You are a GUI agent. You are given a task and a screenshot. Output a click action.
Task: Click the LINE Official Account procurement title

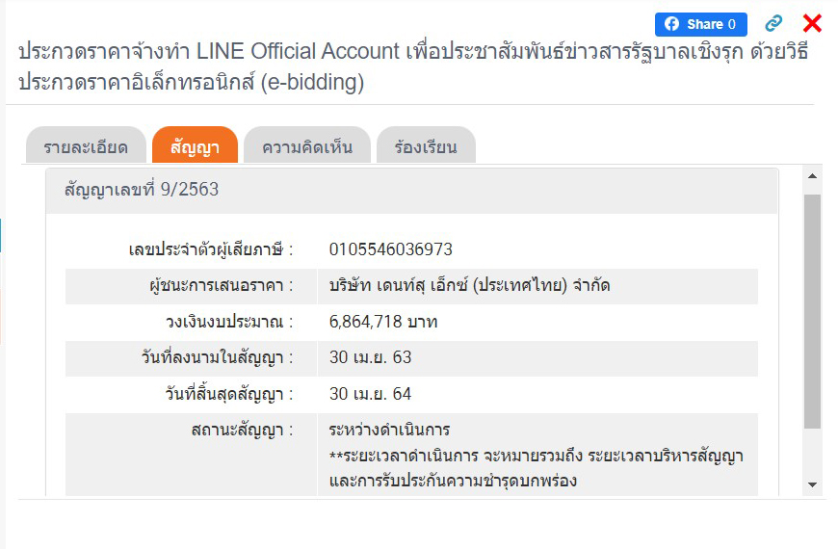pyautogui.click(x=412, y=66)
